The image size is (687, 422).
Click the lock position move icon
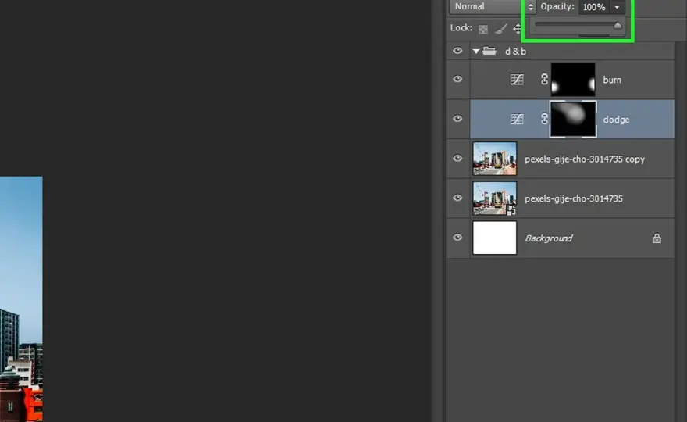tap(517, 29)
